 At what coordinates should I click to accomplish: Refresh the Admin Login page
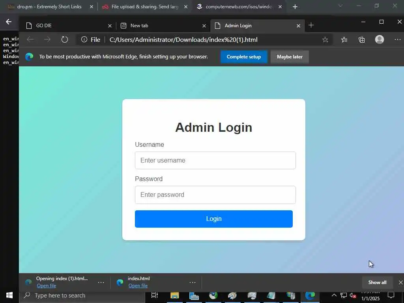point(64,39)
